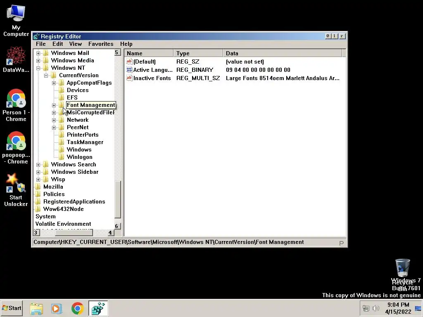Collapse the CurrentVersion key

(46, 76)
